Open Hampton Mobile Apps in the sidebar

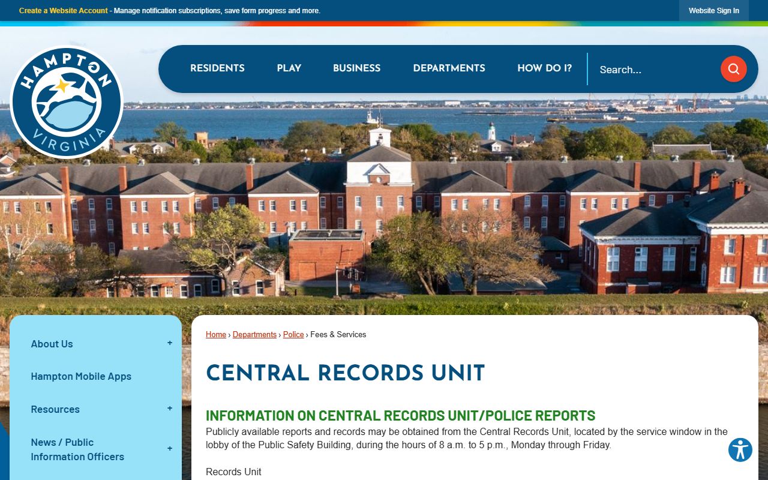[81, 376]
